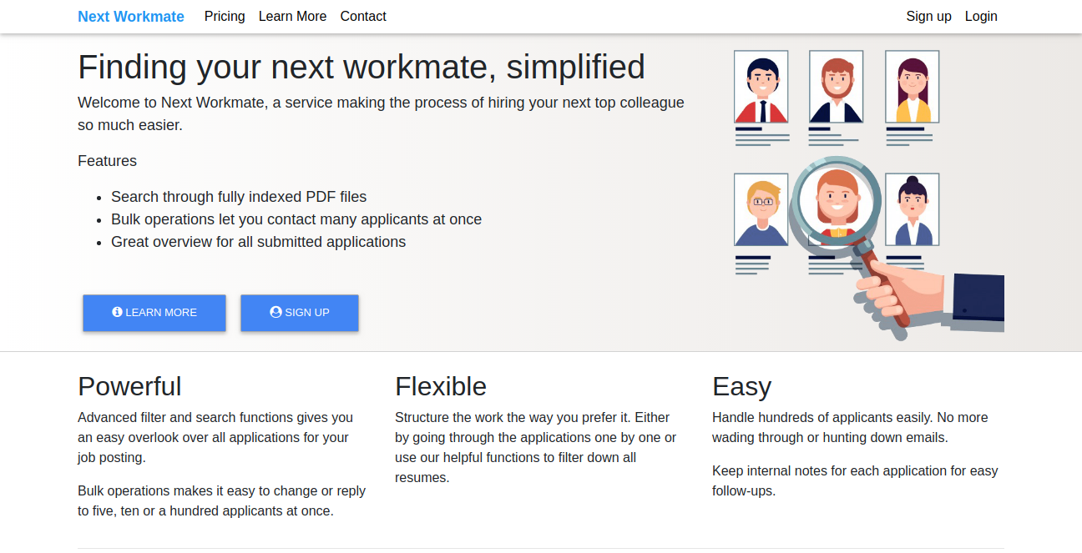
Task: Open the Contact page from navbar
Action: (363, 17)
